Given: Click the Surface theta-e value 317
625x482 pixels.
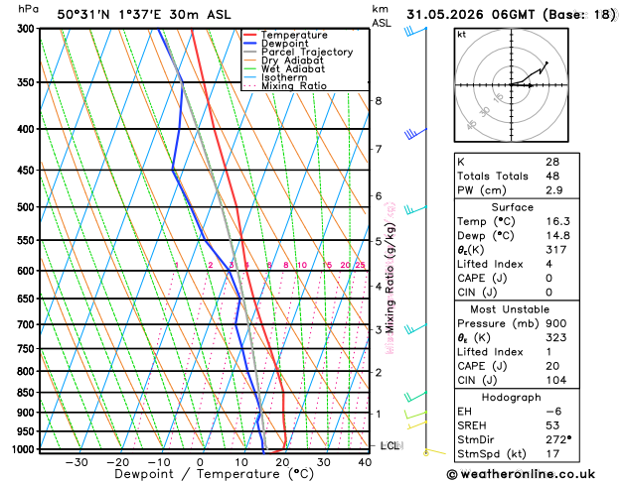Looking at the screenshot, I should (x=556, y=250).
